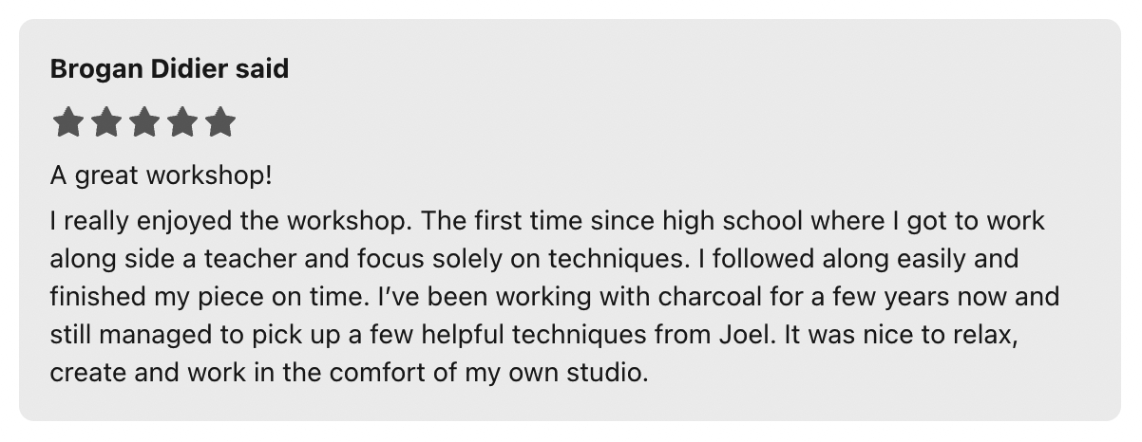Click the fifth and last rating star
Image resolution: width=1142 pixels, height=442 pixels.
coord(219,122)
